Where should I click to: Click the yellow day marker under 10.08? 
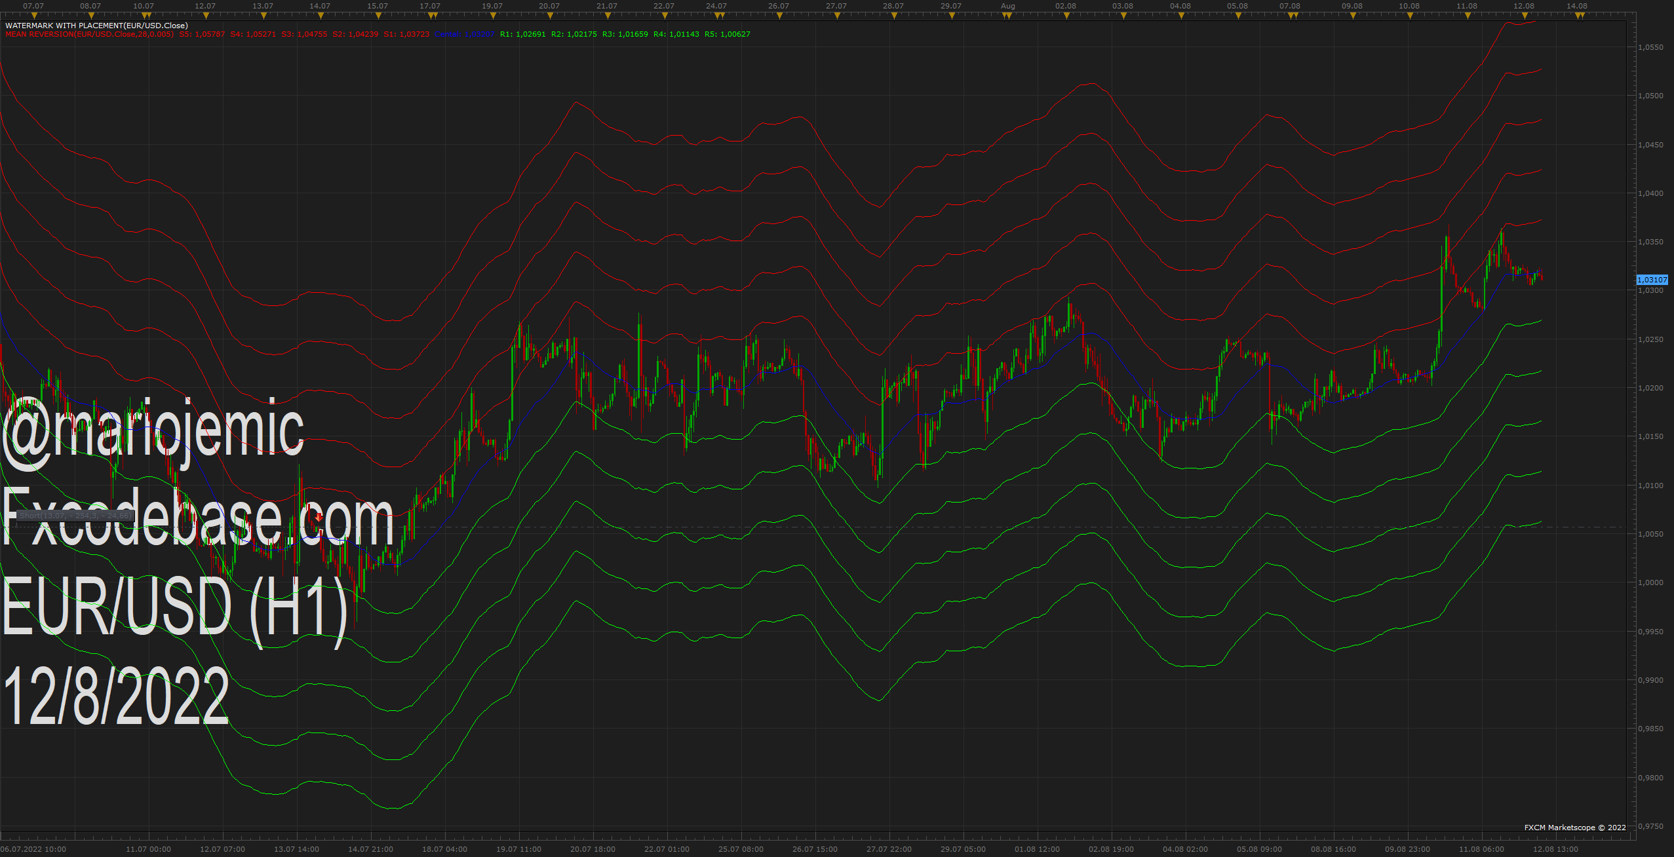1410,16
